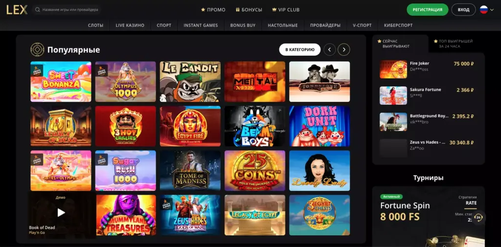Click the previous arrow in Популярные carousel
This screenshot has width=501, height=247.
329,49
